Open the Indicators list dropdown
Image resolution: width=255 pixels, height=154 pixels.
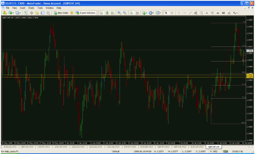[x=144, y=13]
